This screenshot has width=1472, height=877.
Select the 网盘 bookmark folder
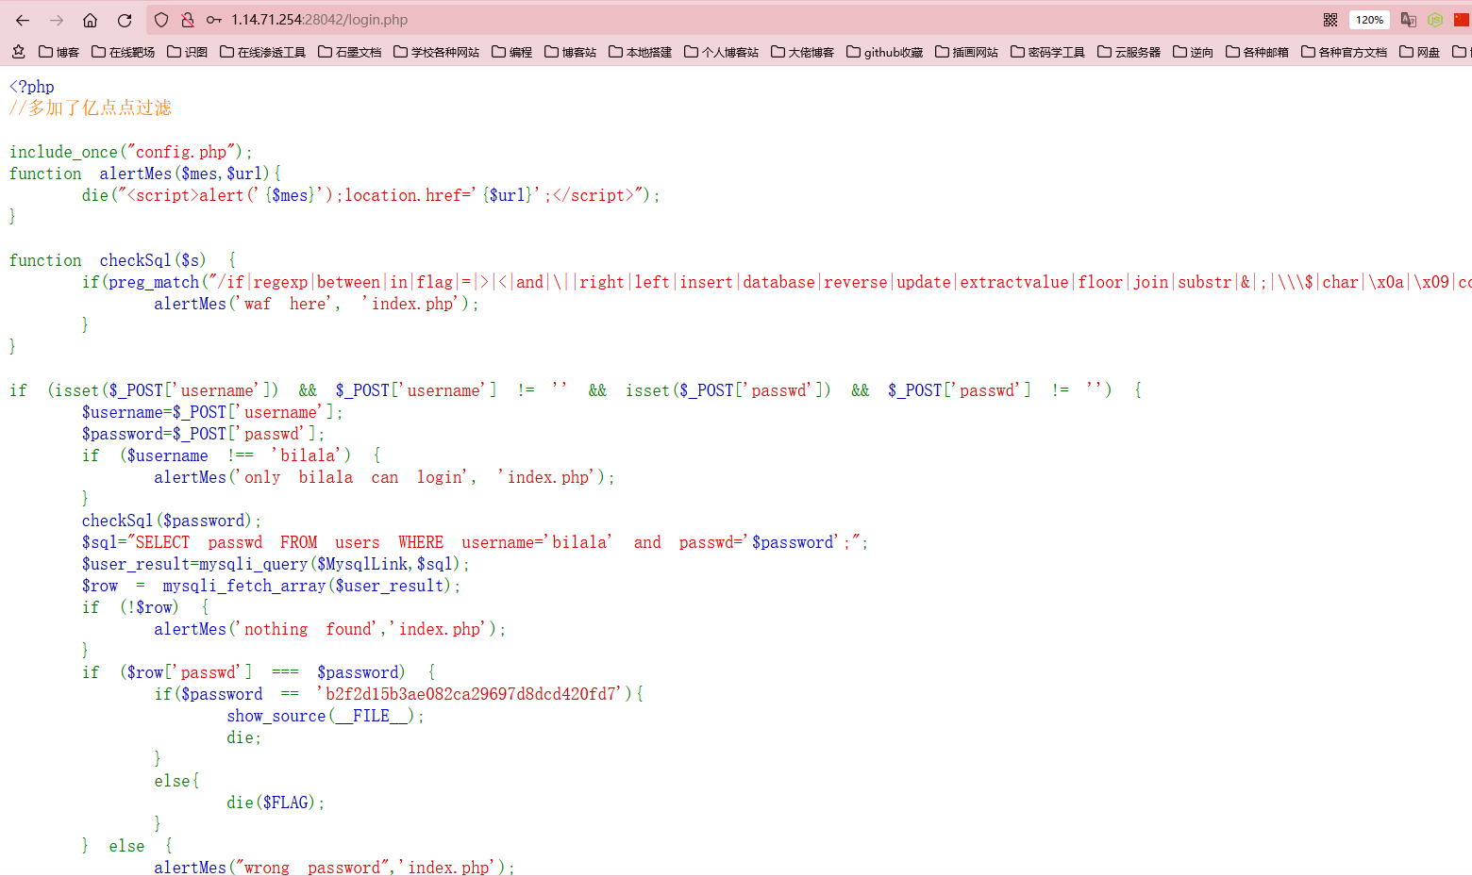tap(1419, 52)
